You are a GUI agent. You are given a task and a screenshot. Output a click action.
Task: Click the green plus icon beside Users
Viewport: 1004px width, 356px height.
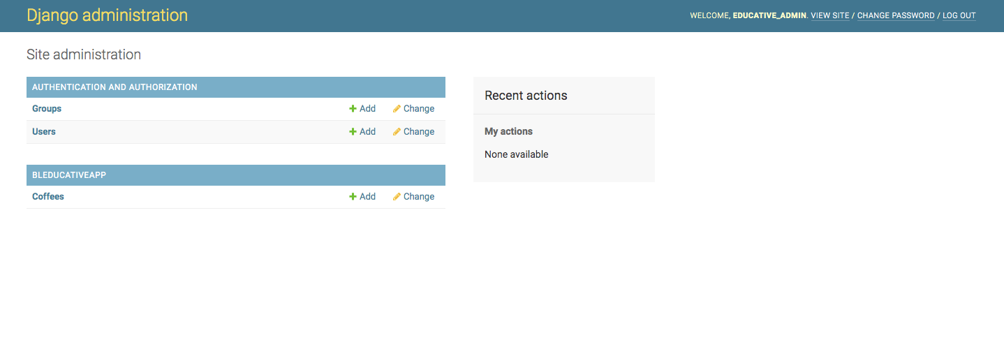[353, 132]
